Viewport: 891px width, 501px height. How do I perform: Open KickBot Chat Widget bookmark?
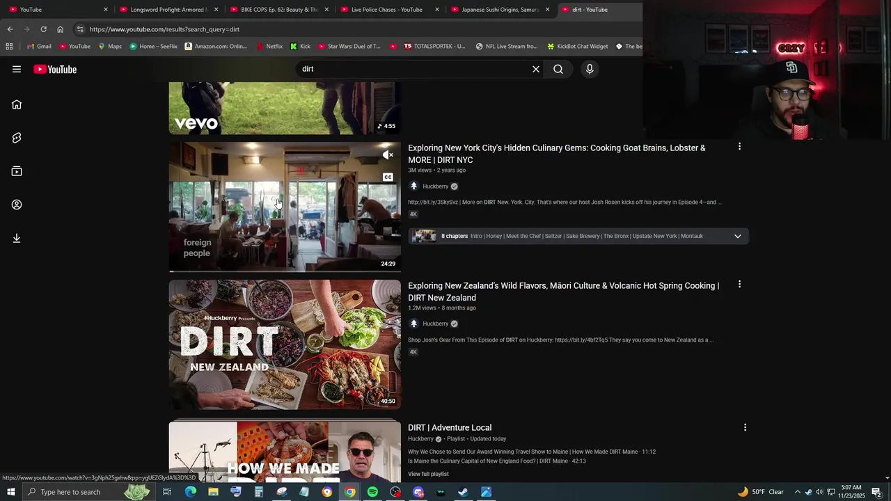[578, 47]
